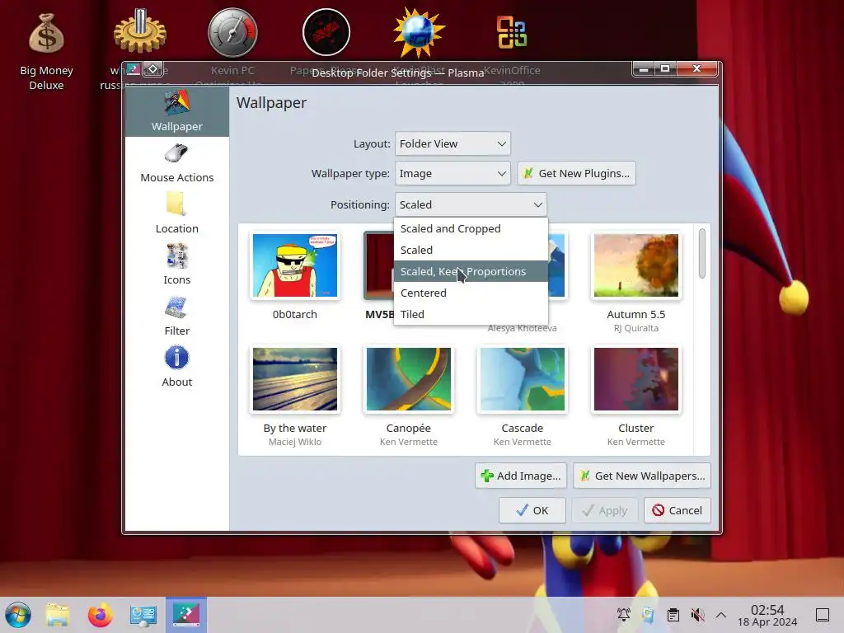Viewport: 844px width, 633px height.
Task: Choose the Scaled list option
Action: [x=471, y=251]
